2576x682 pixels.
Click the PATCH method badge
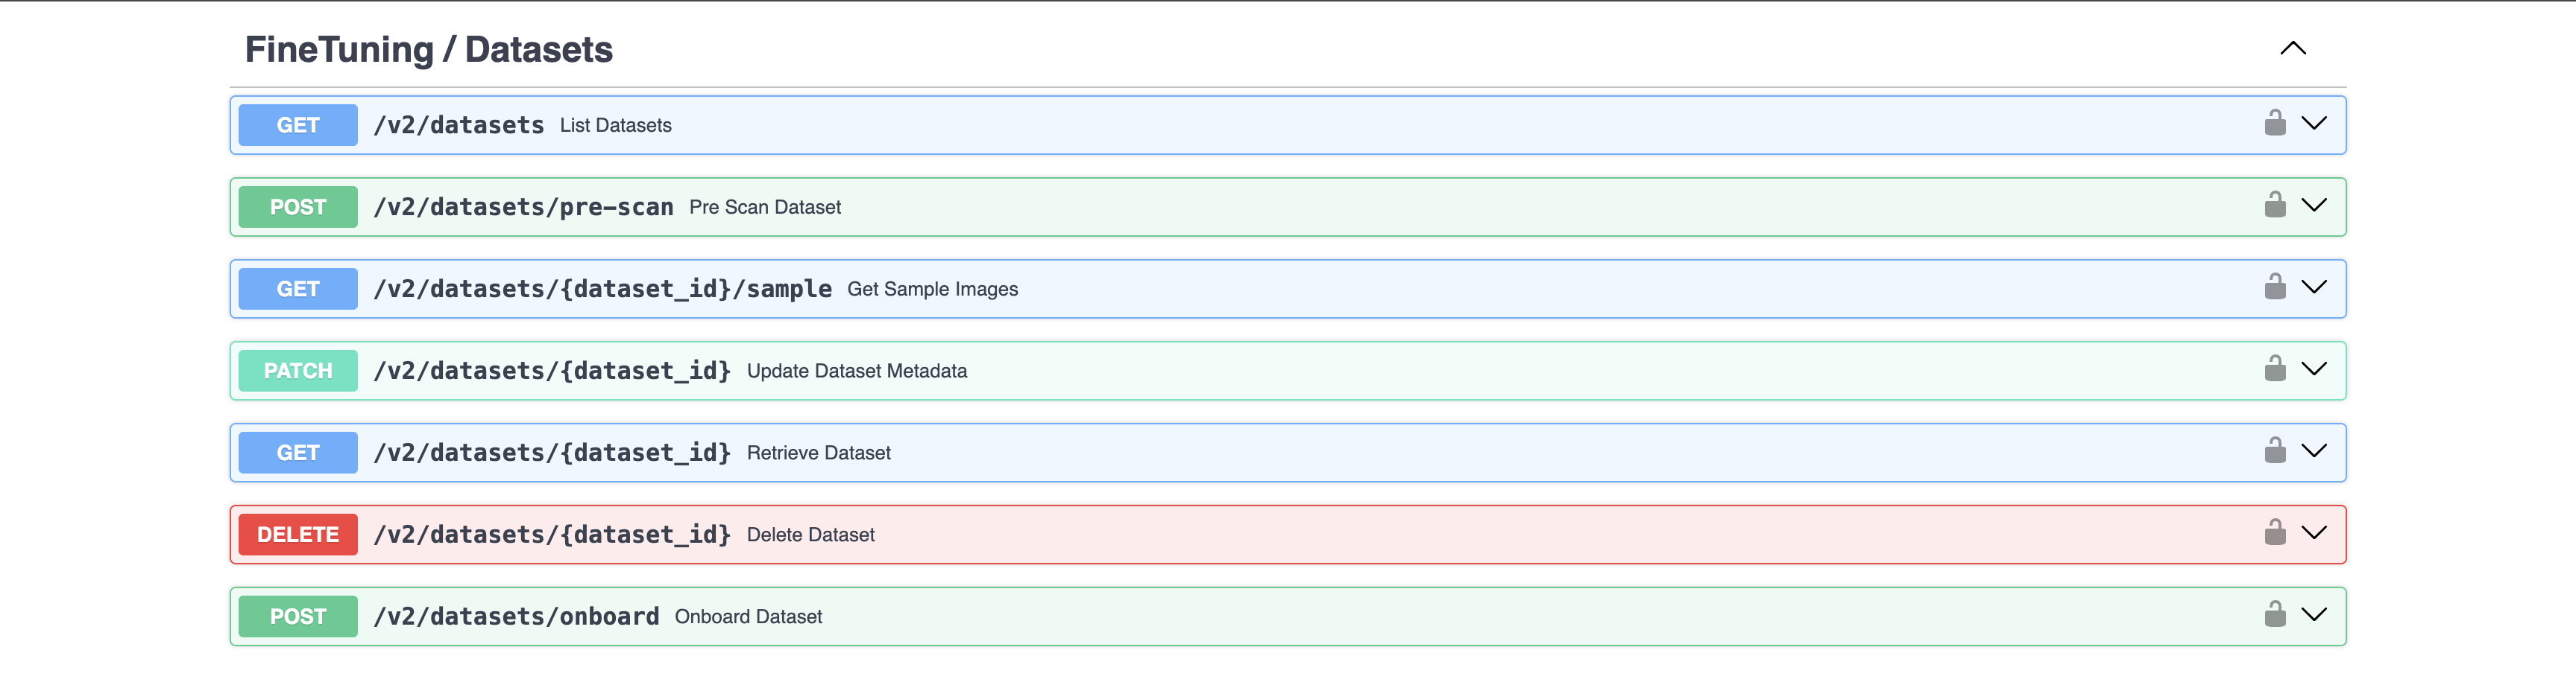pyautogui.click(x=298, y=371)
